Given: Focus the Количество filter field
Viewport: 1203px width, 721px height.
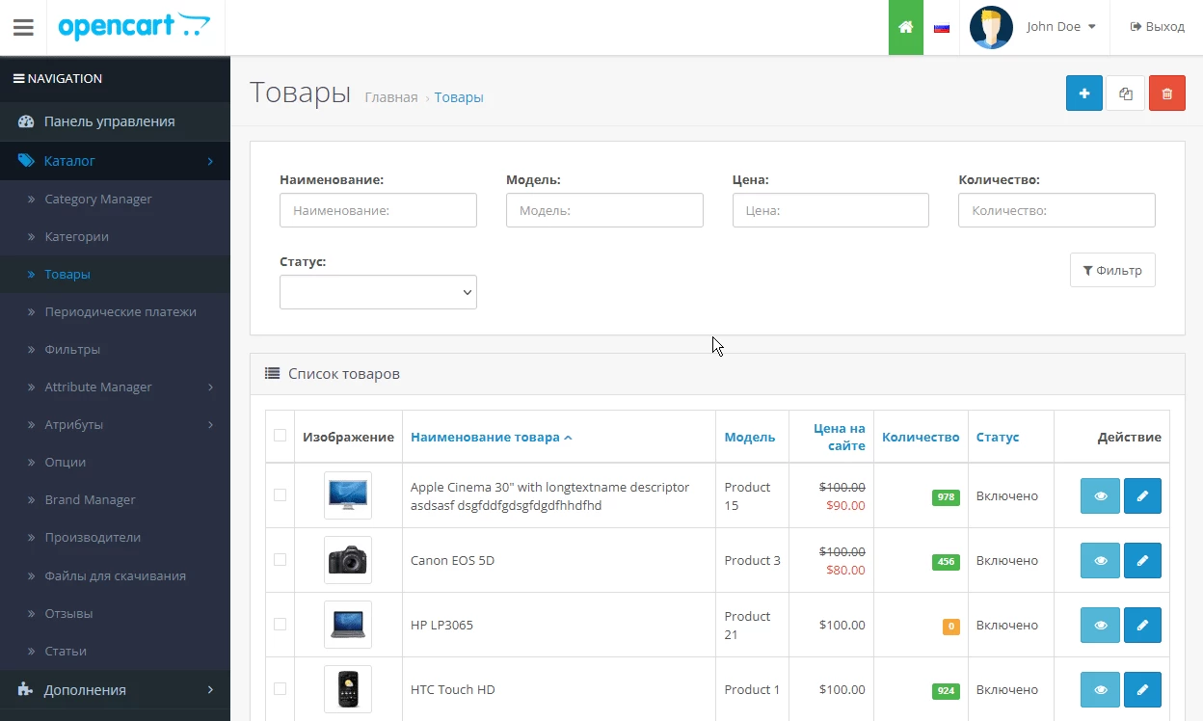Looking at the screenshot, I should tap(1056, 210).
